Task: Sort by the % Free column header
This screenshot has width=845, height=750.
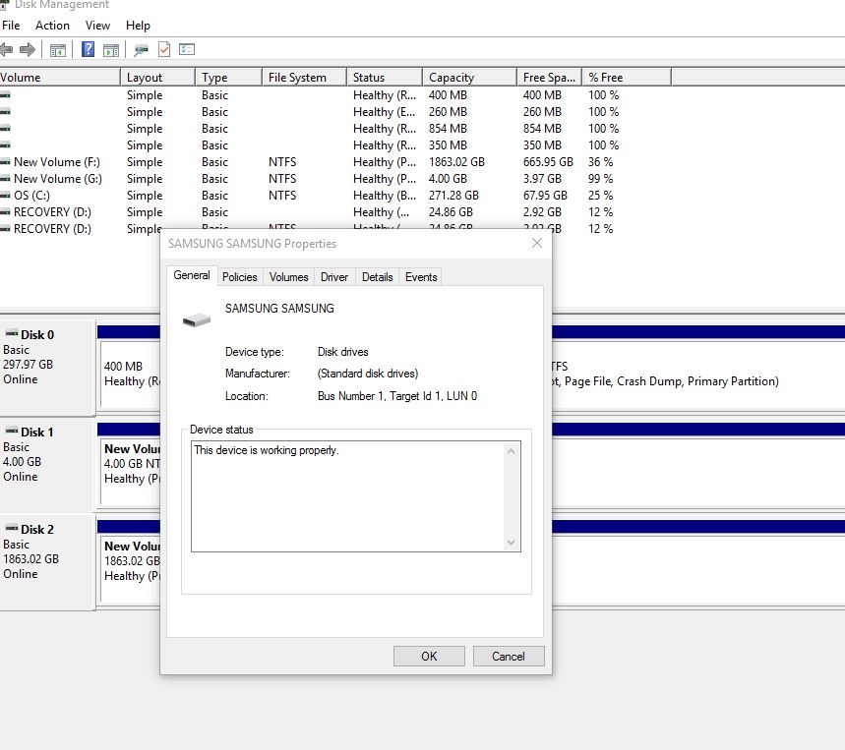Action: [627, 77]
